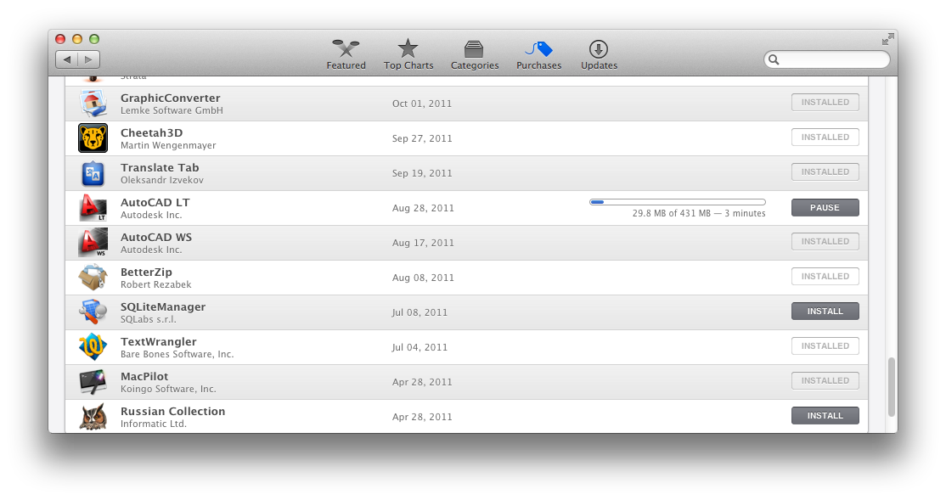Screen dimensions: 946x500
Task: Click the Oct 01, 2011 purchase date
Action: [x=422, y=104]
